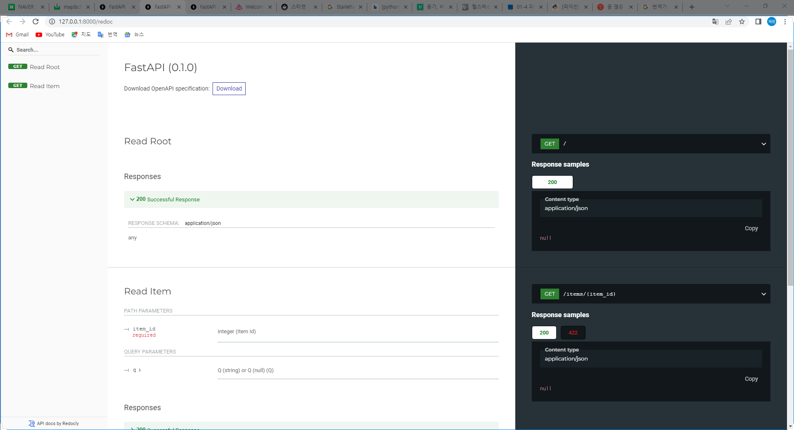Copy the Read Item response sample
794x430 pixels.
(x=751, y=379)
